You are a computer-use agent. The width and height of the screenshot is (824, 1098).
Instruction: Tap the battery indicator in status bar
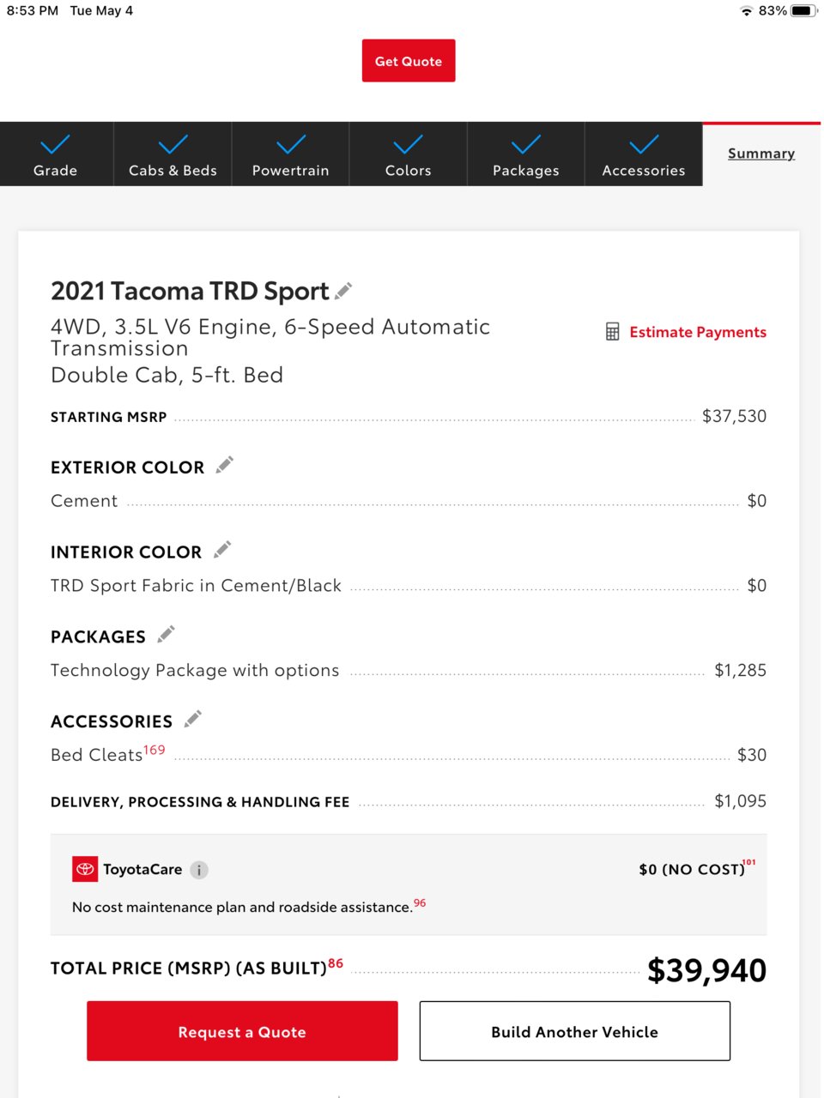(804, 11)
